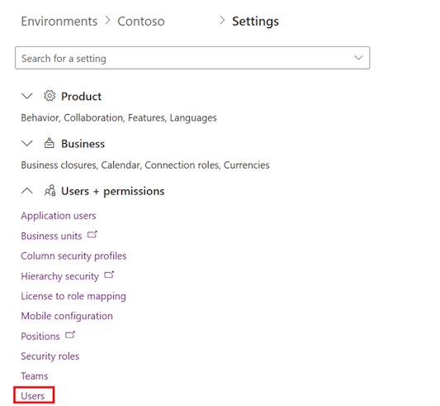
Task: Open the Contoso breadcrumb
Action: [141, 21]
